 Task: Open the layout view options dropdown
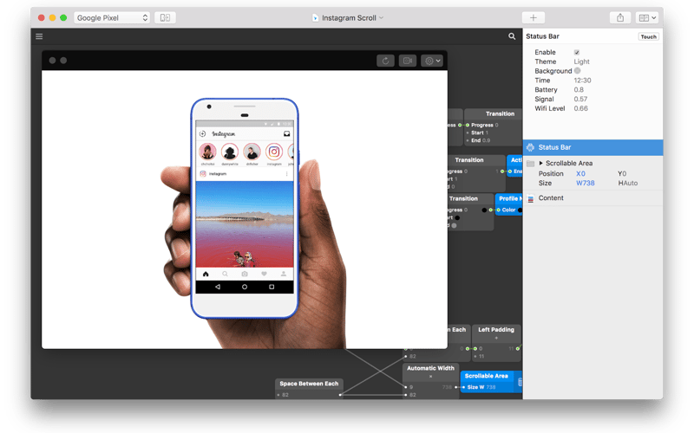pyautogui.click(x=646, y=17)
